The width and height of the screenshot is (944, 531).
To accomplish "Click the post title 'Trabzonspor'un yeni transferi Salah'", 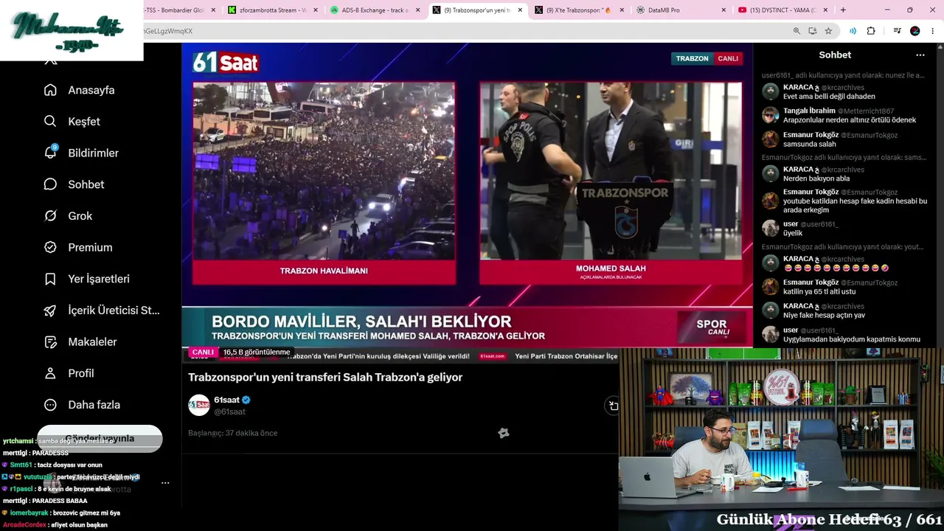I will [x=325, y=378].
